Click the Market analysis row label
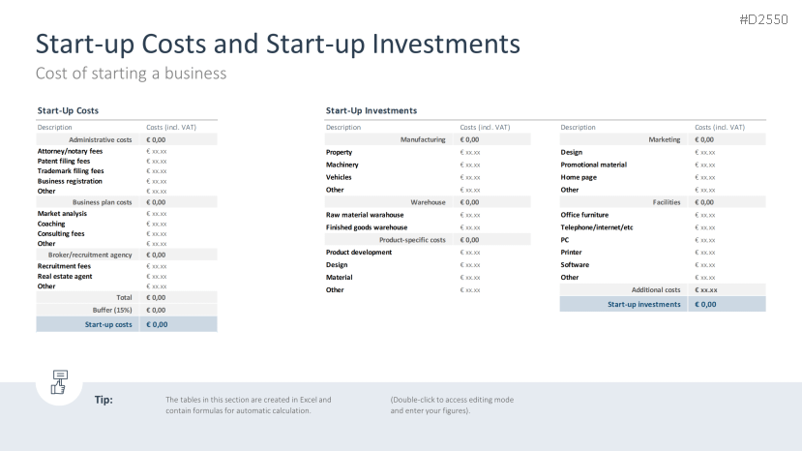This screenshot has width=802, height=451. click(62, 213)
